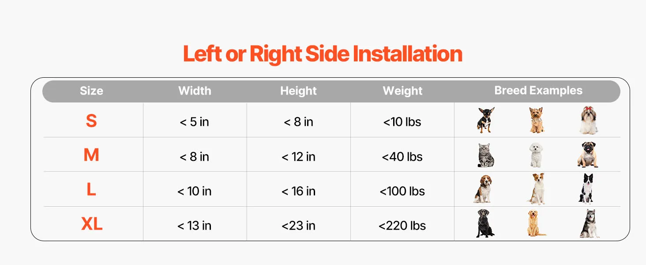646x265 pixels.
Task: Click the Beagle image in row L
Action: tap(483, 189)
